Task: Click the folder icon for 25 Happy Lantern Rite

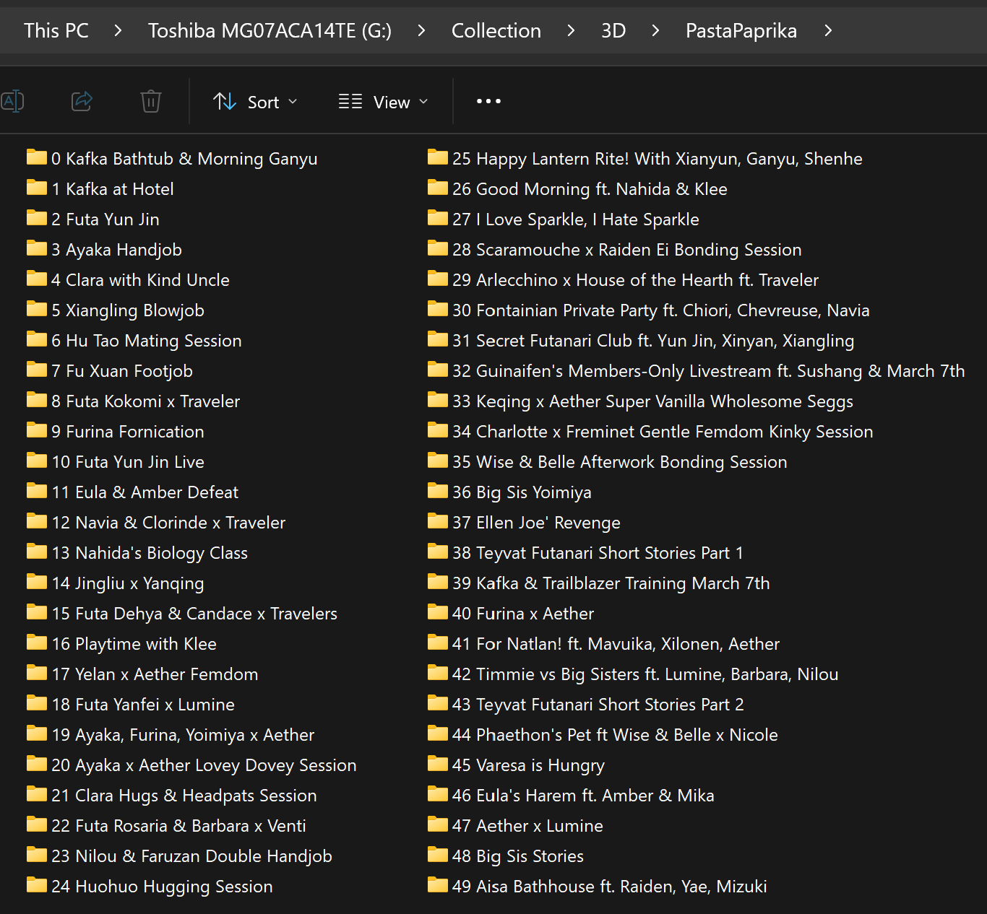Action: [x=438, y=158]
